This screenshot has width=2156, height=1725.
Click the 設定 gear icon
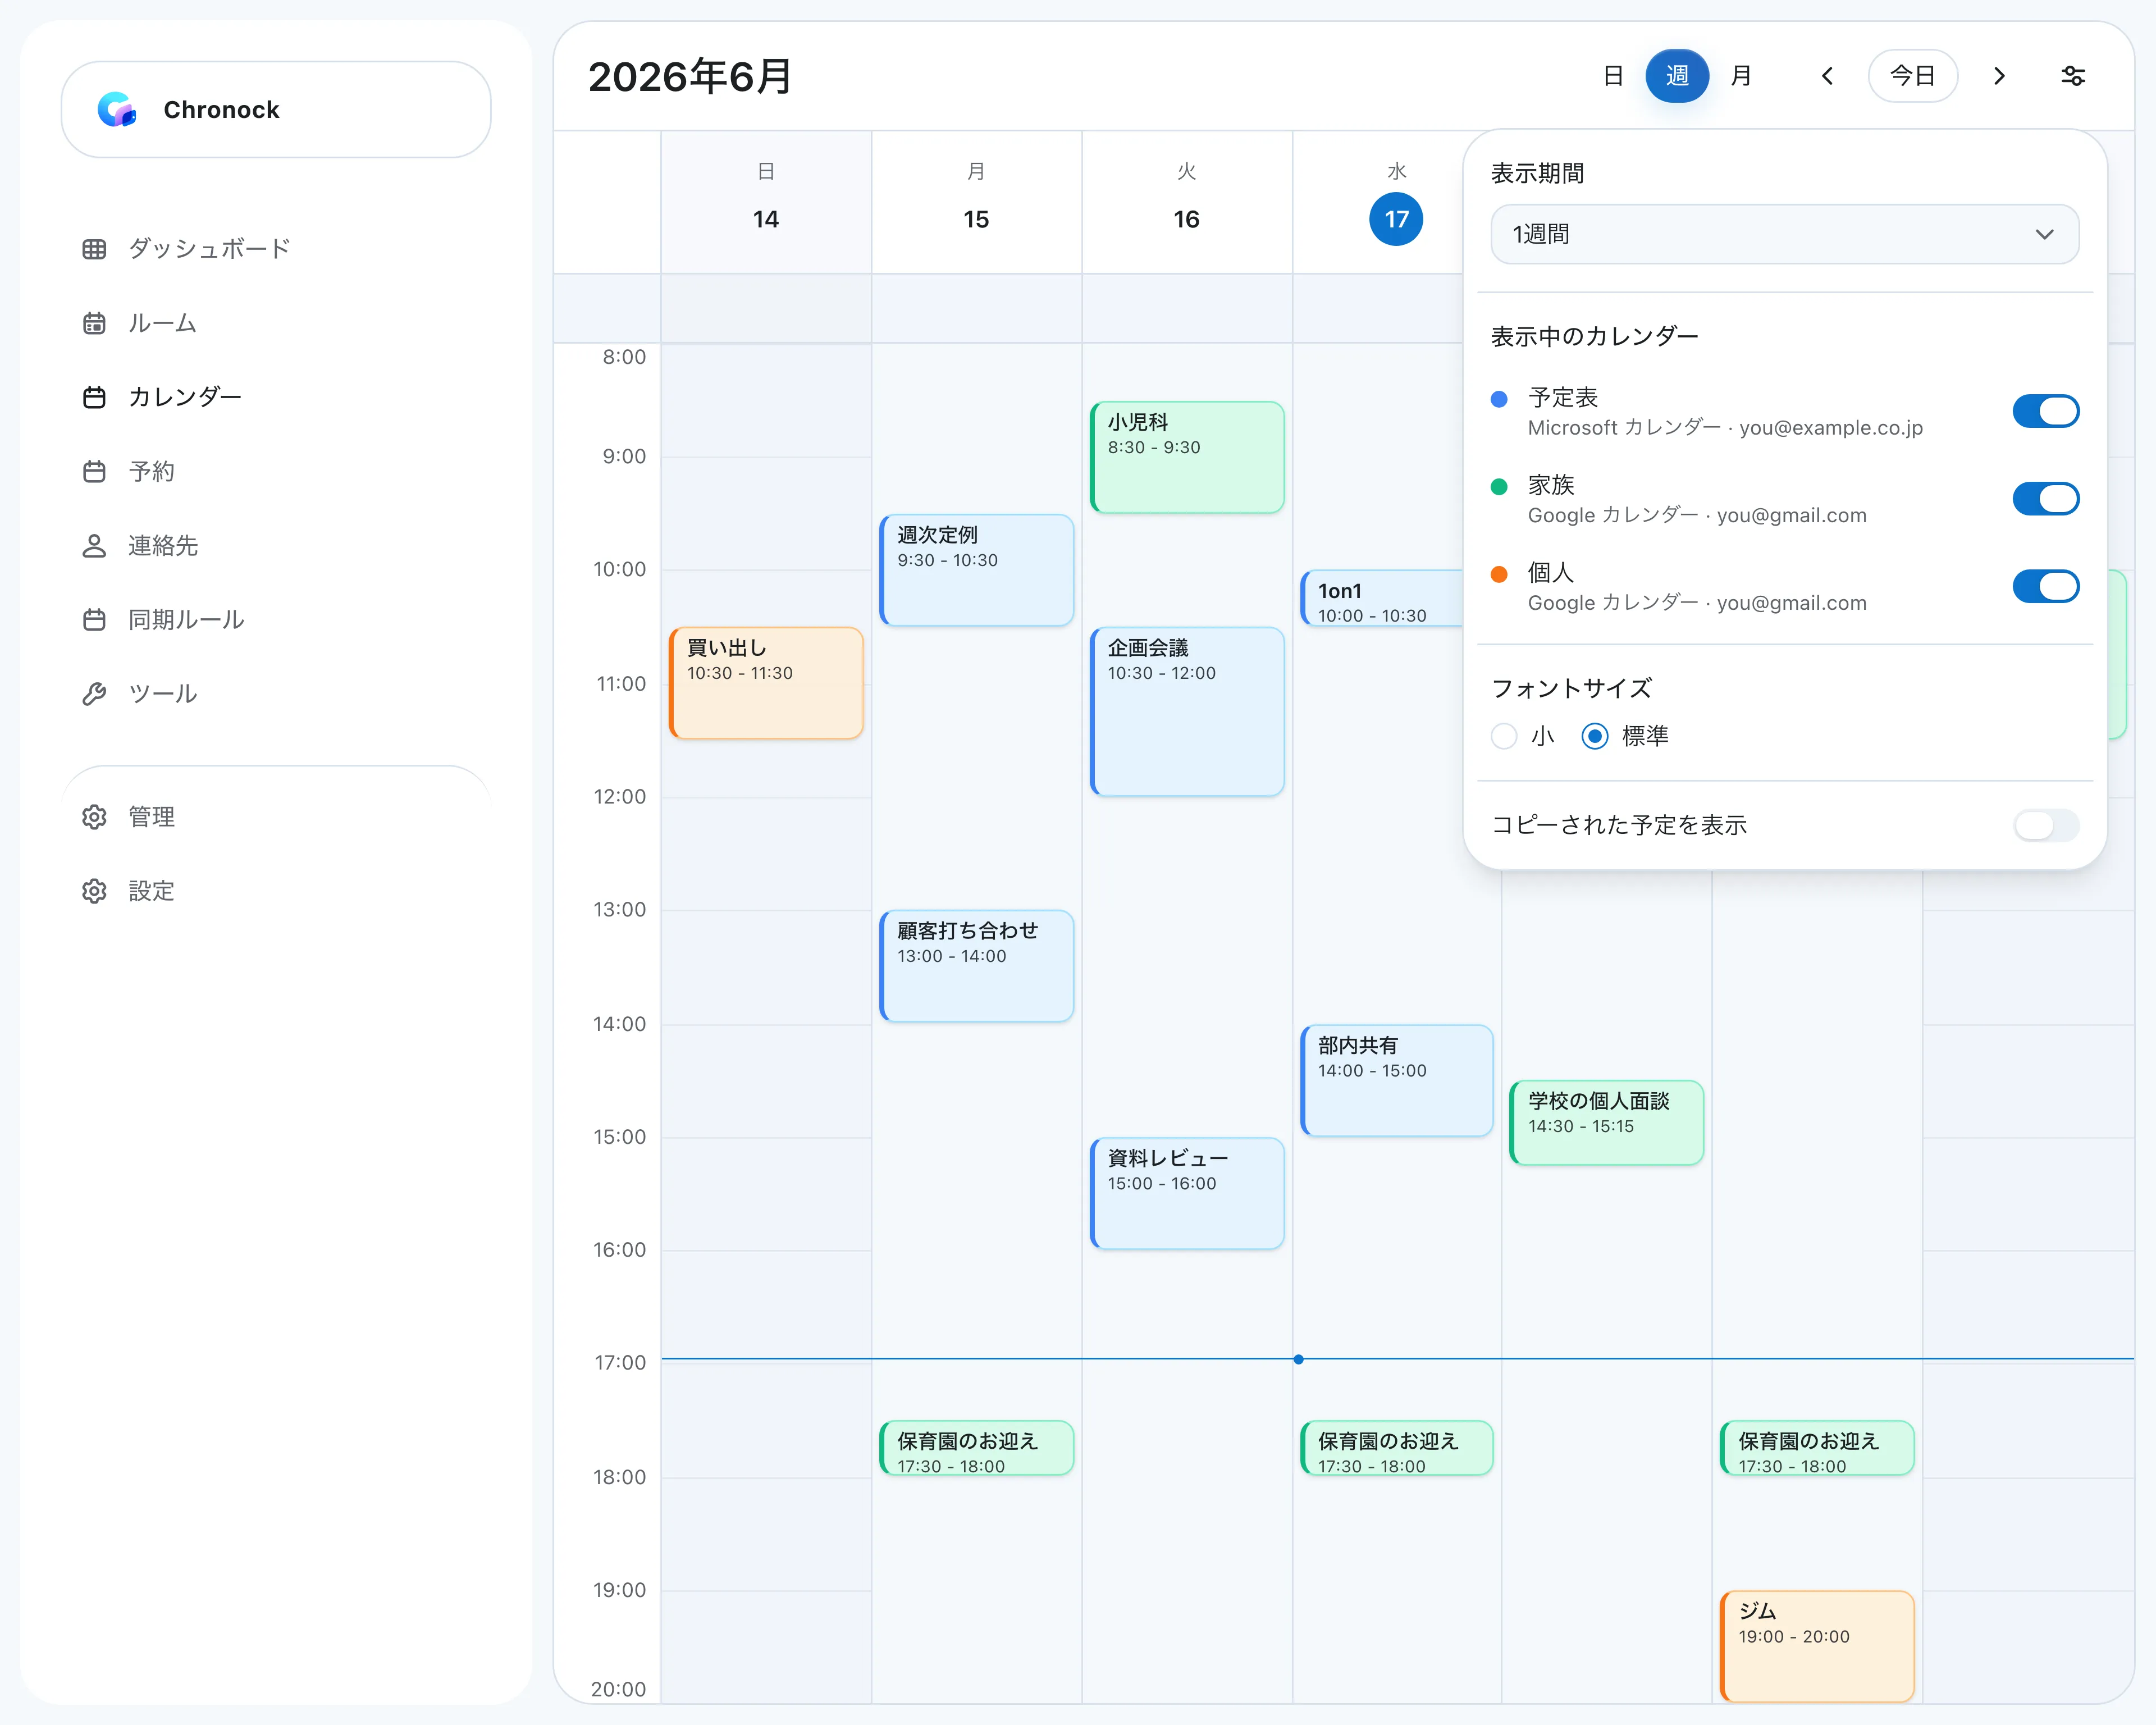point(94,890)
